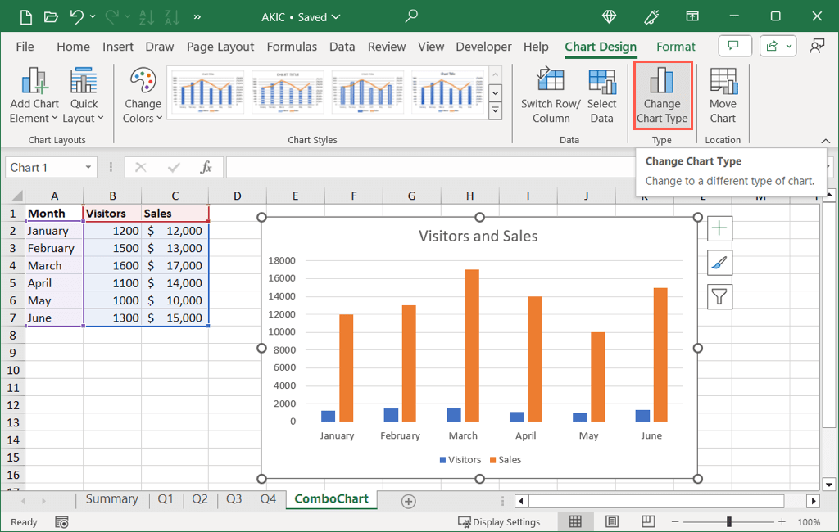Click the Search box in the title bar
Screen dimensions: 839x532
tap(410, 16)
